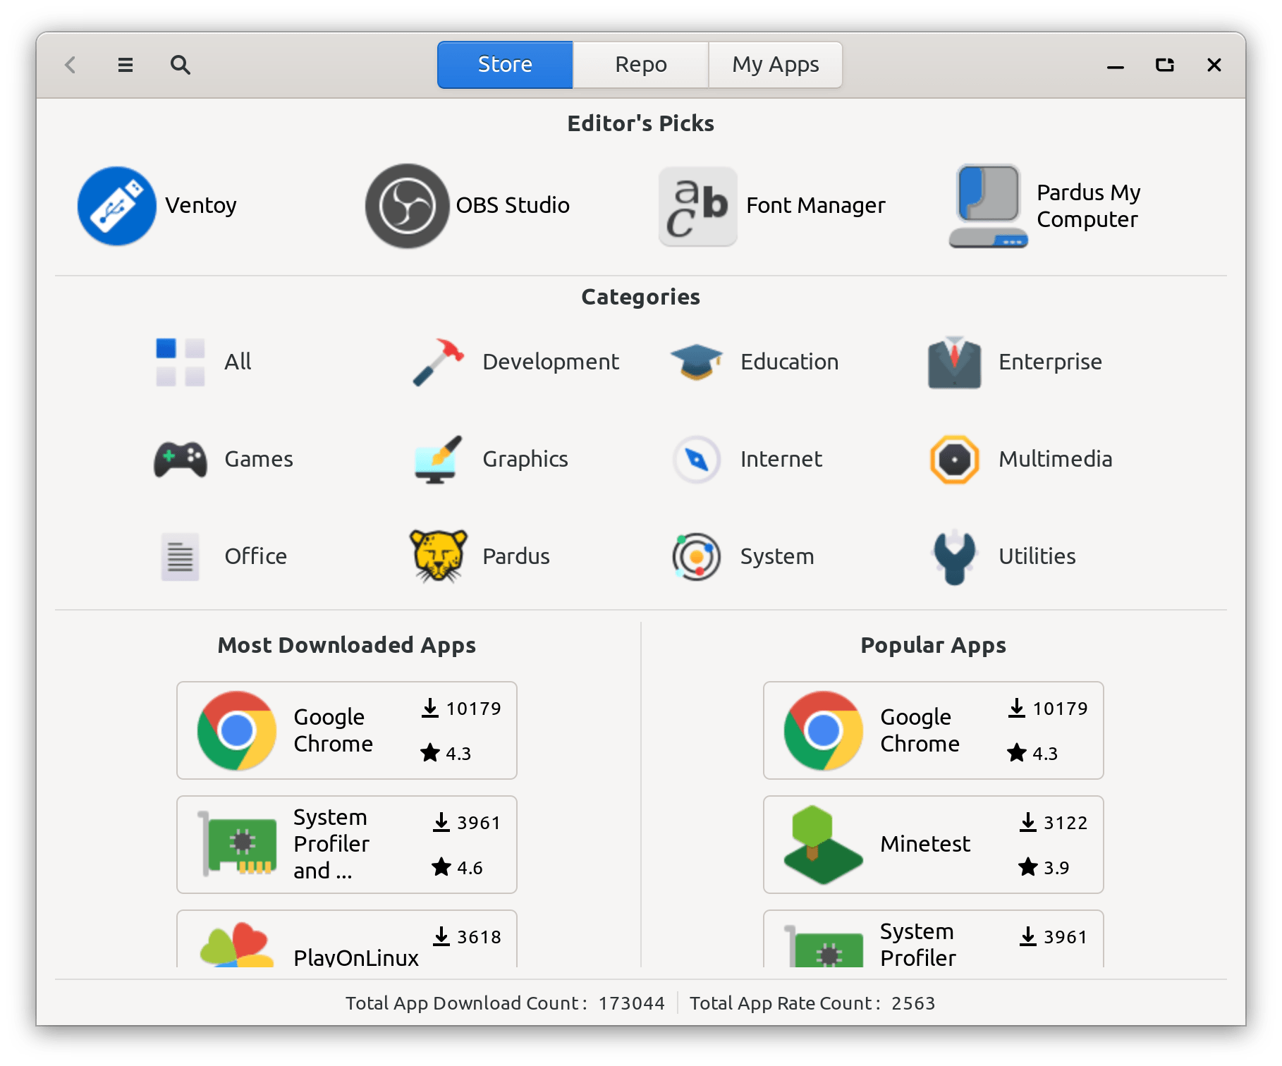Select the Enterprise suit icon

[954, 362]
